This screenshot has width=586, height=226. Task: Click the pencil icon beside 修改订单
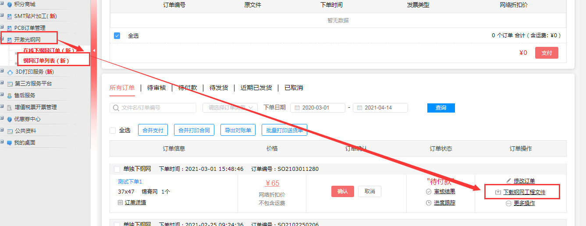(508, 181)
